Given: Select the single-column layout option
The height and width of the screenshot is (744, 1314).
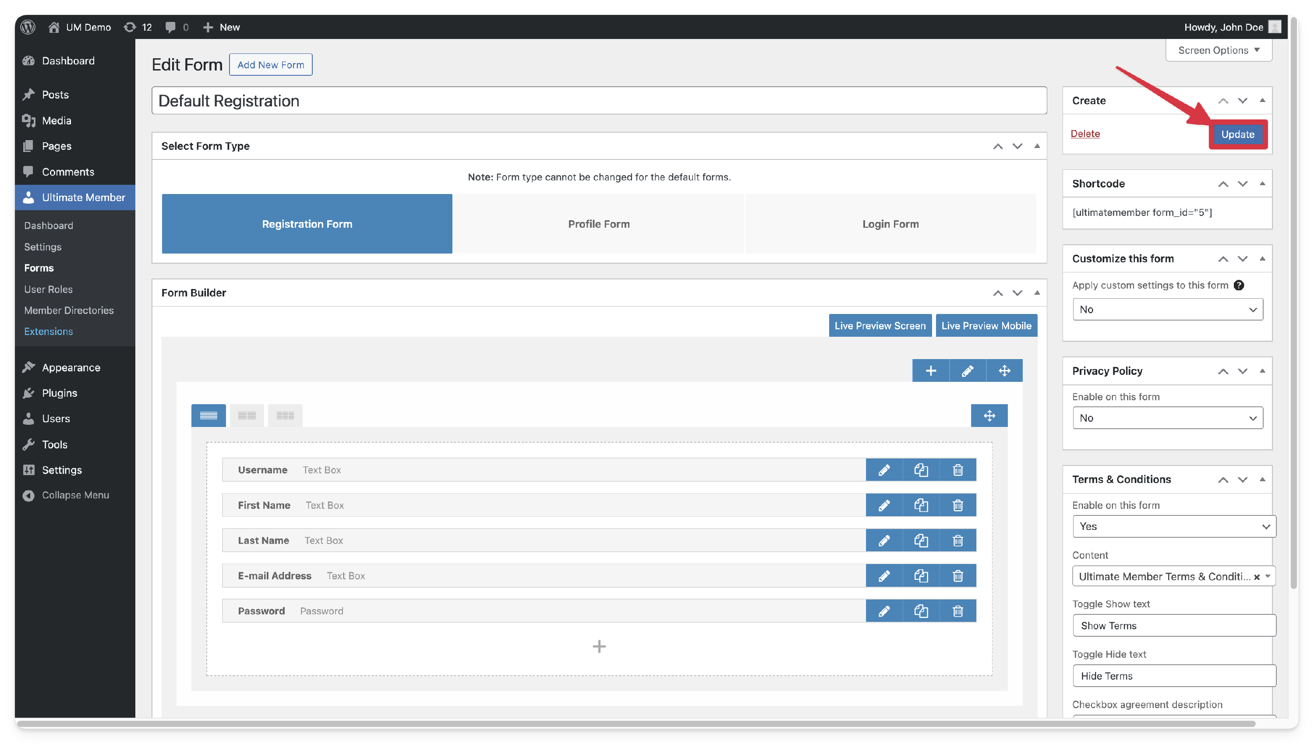Looking at the screenshot, I should pos(208,416).
